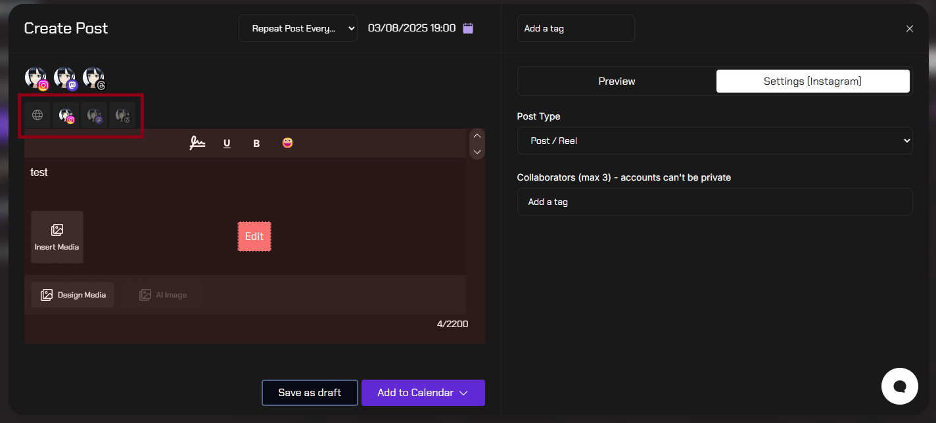Viewport: 936px width, 423px height.
Task: Click the Insert Media tile
Action: [x=57, y=237]
